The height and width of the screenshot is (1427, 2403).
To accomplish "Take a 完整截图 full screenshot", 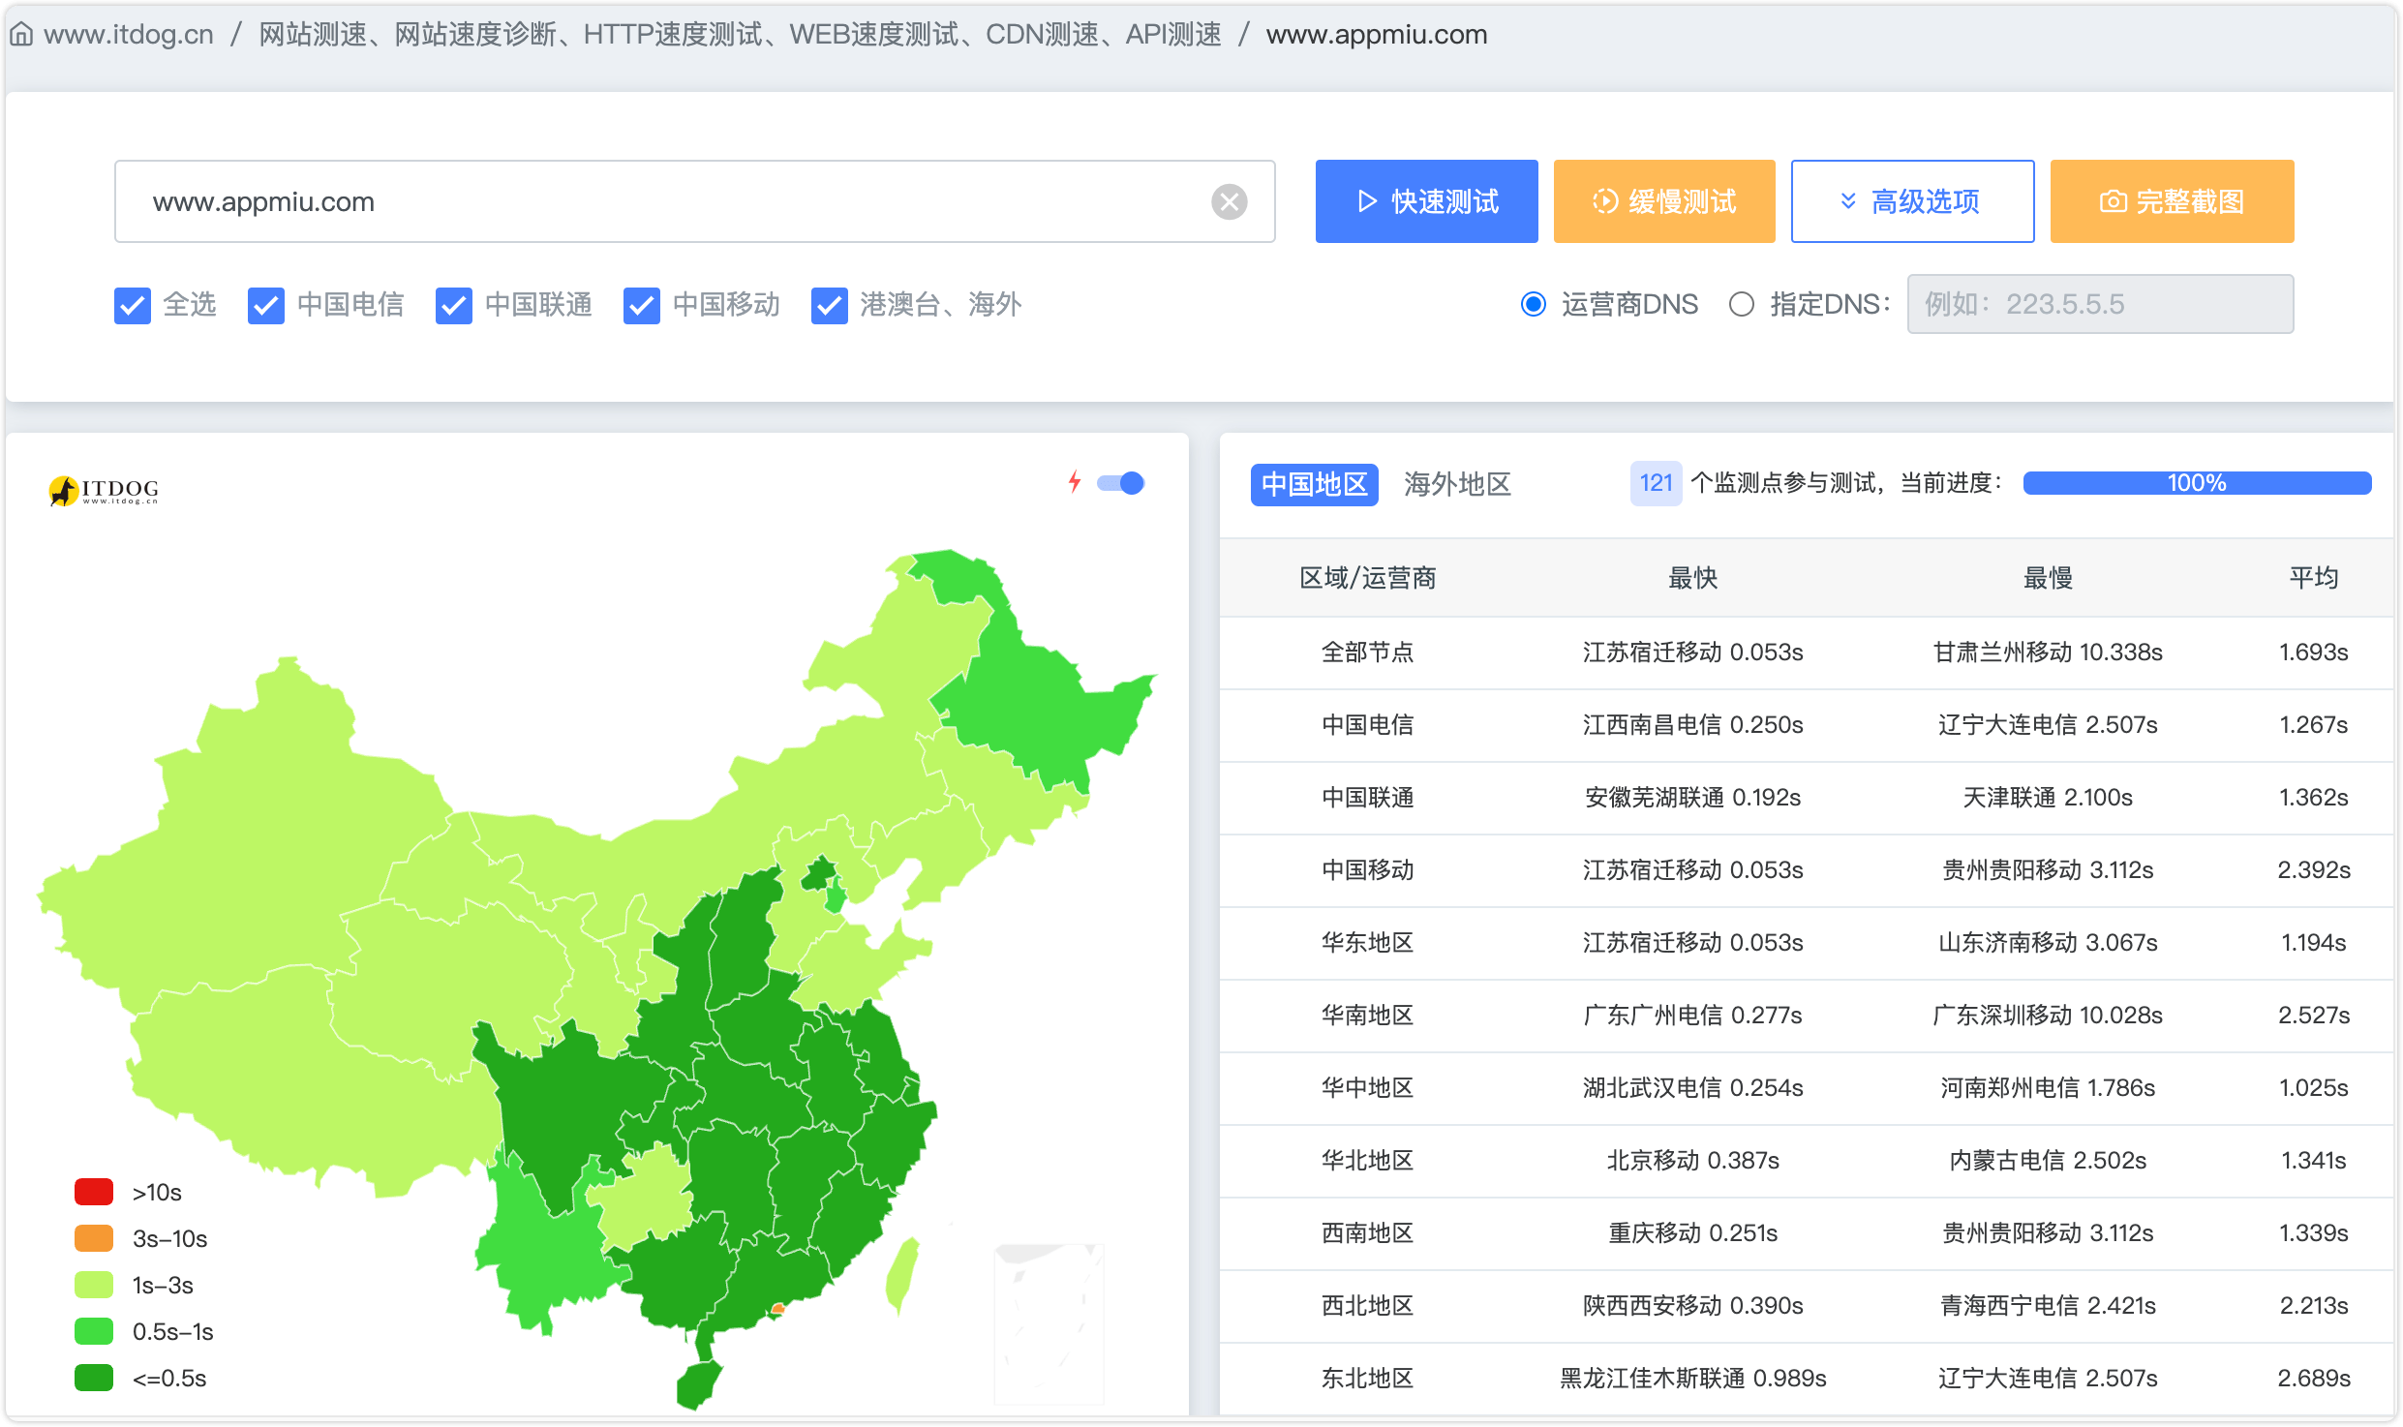I will 2172,201.
